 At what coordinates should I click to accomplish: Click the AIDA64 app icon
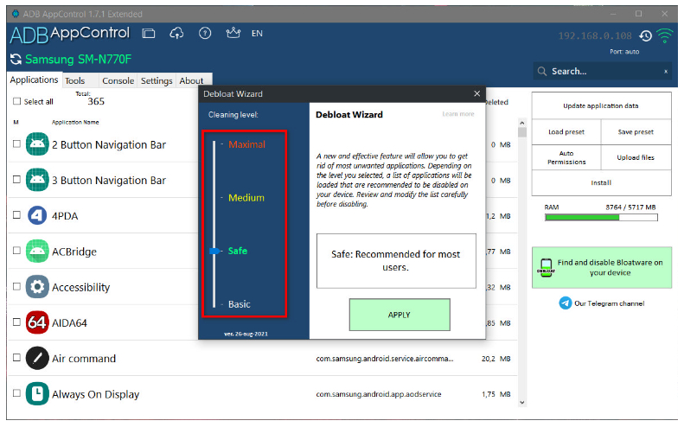coord(36,323)
